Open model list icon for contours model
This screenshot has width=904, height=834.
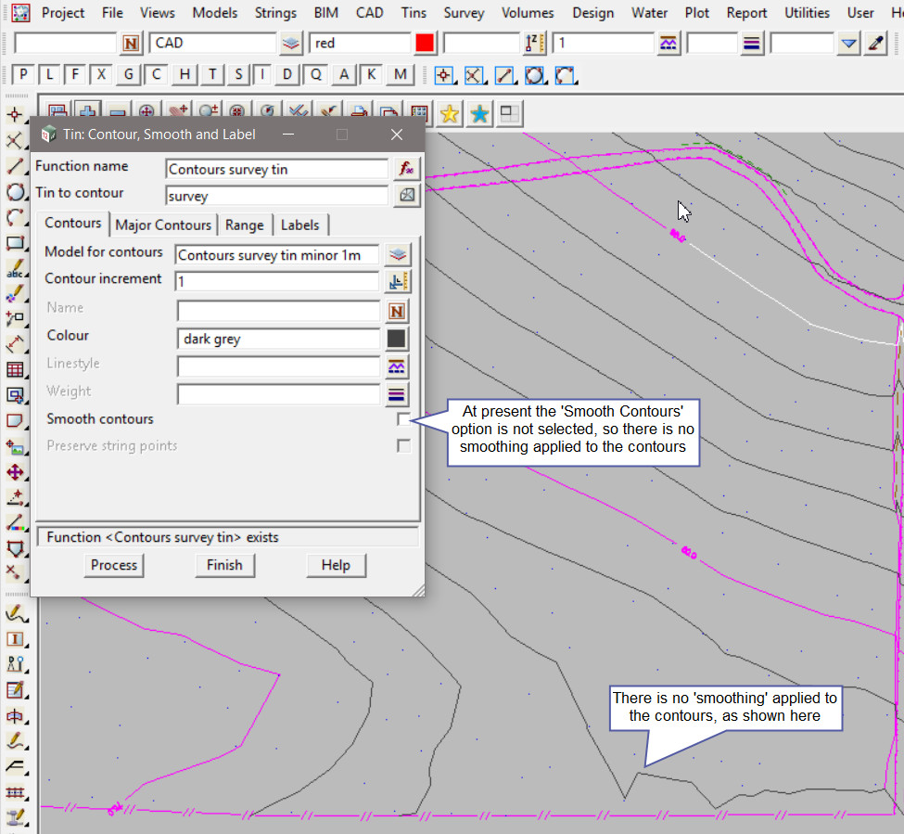(397, 254)
